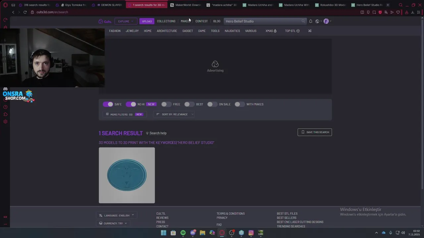Open BEST STL FILES footer link

coord(287,214)
